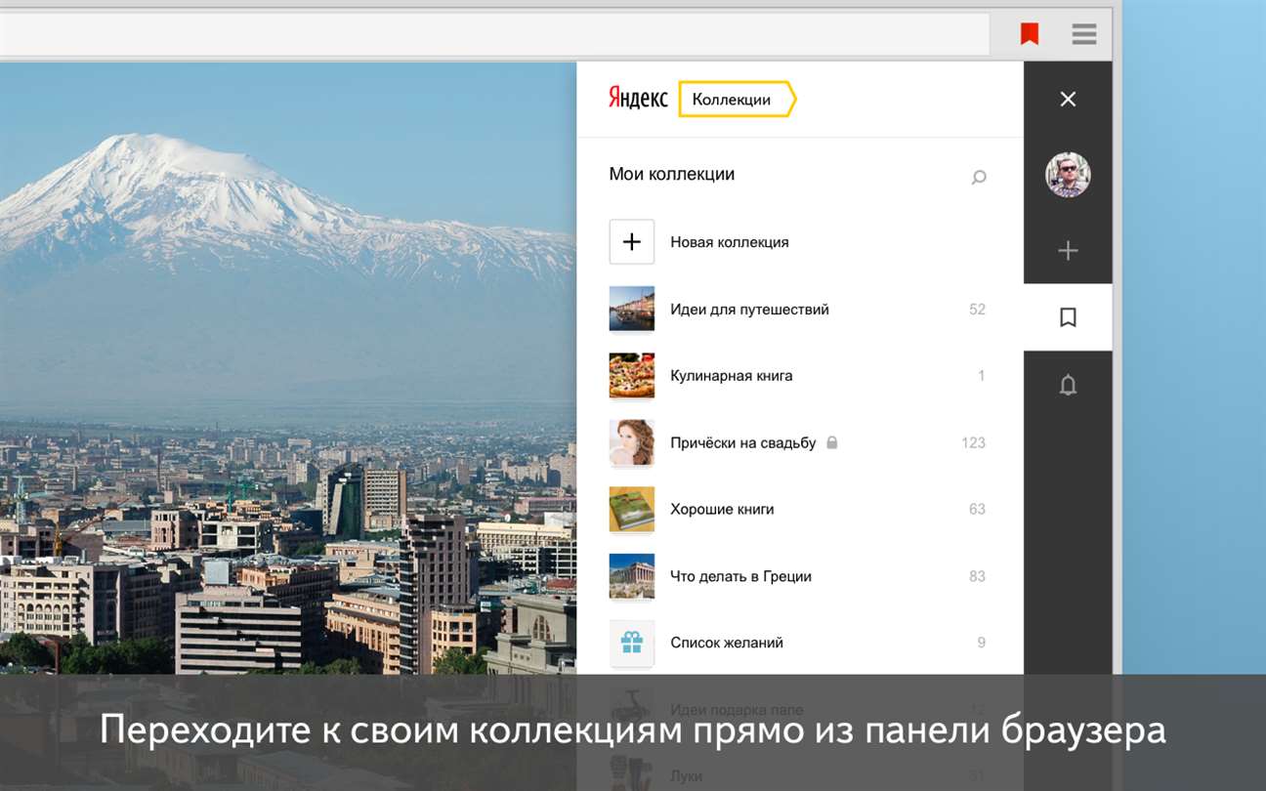Viewport: 1266px width, 791px height.
Task: Click the count 1 for Кулинарная книга
Action: pyautogui.click(x=982, y=376)
